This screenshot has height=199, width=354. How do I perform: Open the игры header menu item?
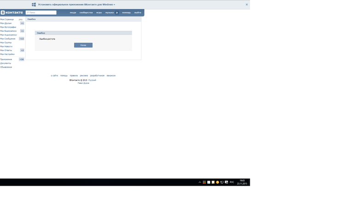(x=99, y=12)
